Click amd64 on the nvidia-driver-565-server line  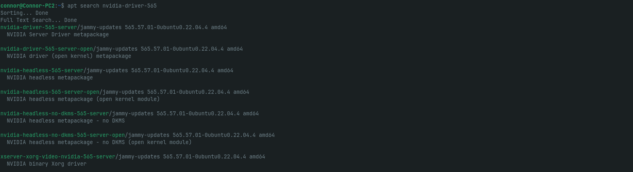click(x=219, y=28)
